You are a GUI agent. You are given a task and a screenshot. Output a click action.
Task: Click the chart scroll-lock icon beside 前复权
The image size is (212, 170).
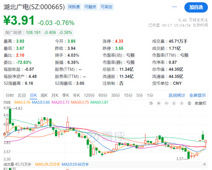point(189,103)
